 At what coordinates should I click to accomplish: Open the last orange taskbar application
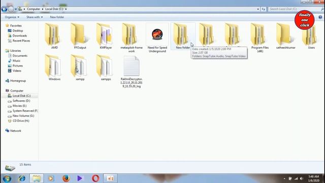110,178
